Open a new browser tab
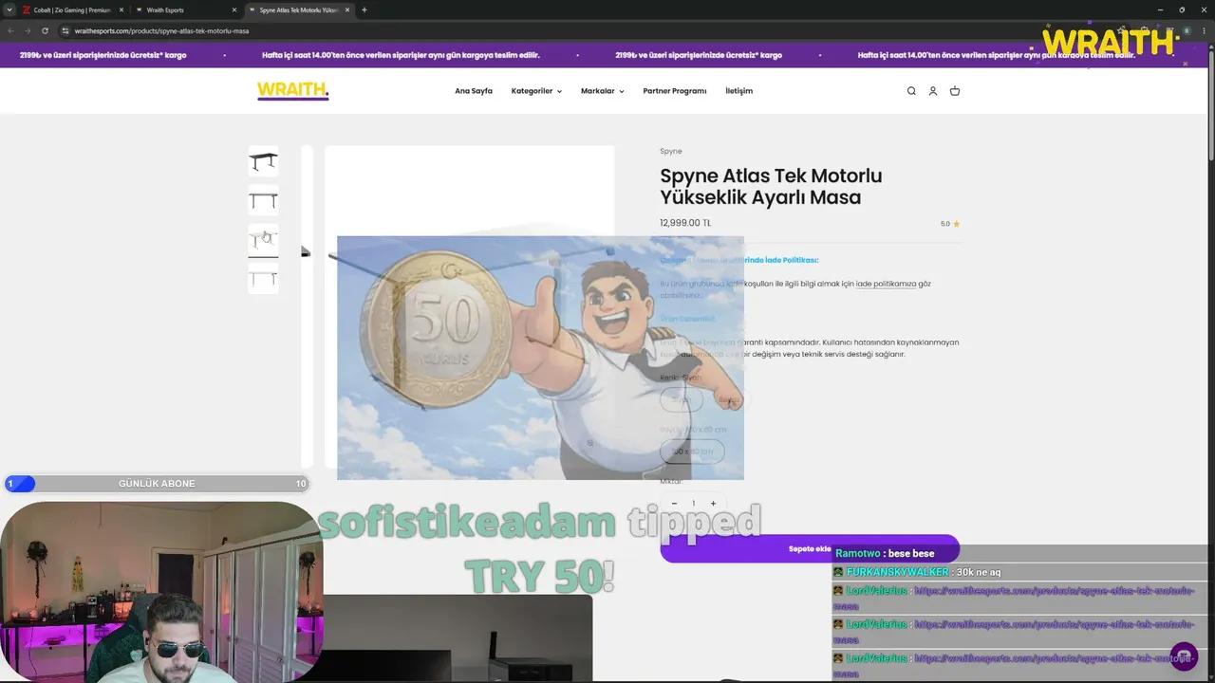 (x=364, y=9)
